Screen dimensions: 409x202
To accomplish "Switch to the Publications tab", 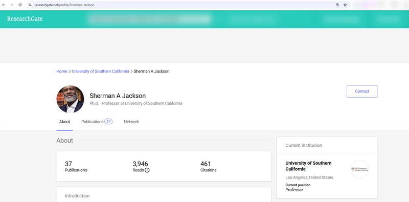I will tap(97, 122).
